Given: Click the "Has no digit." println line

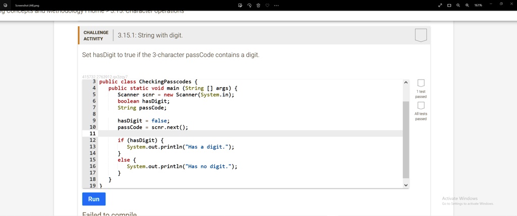Looking at the screenshot, I should [182, 166].
